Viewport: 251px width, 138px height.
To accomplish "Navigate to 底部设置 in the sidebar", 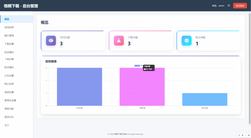I will click(9, 92).
